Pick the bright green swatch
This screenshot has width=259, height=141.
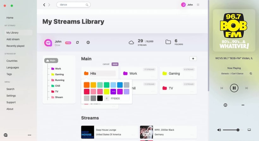(107, 85)
